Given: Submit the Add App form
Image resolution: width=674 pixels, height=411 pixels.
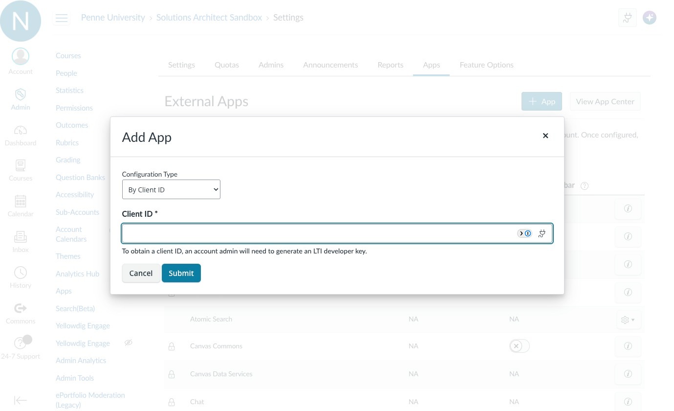Looking at the screenshot, I should coord(181,273).
